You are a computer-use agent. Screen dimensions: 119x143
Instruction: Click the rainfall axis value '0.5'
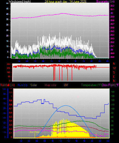click(x=11, y=117)
